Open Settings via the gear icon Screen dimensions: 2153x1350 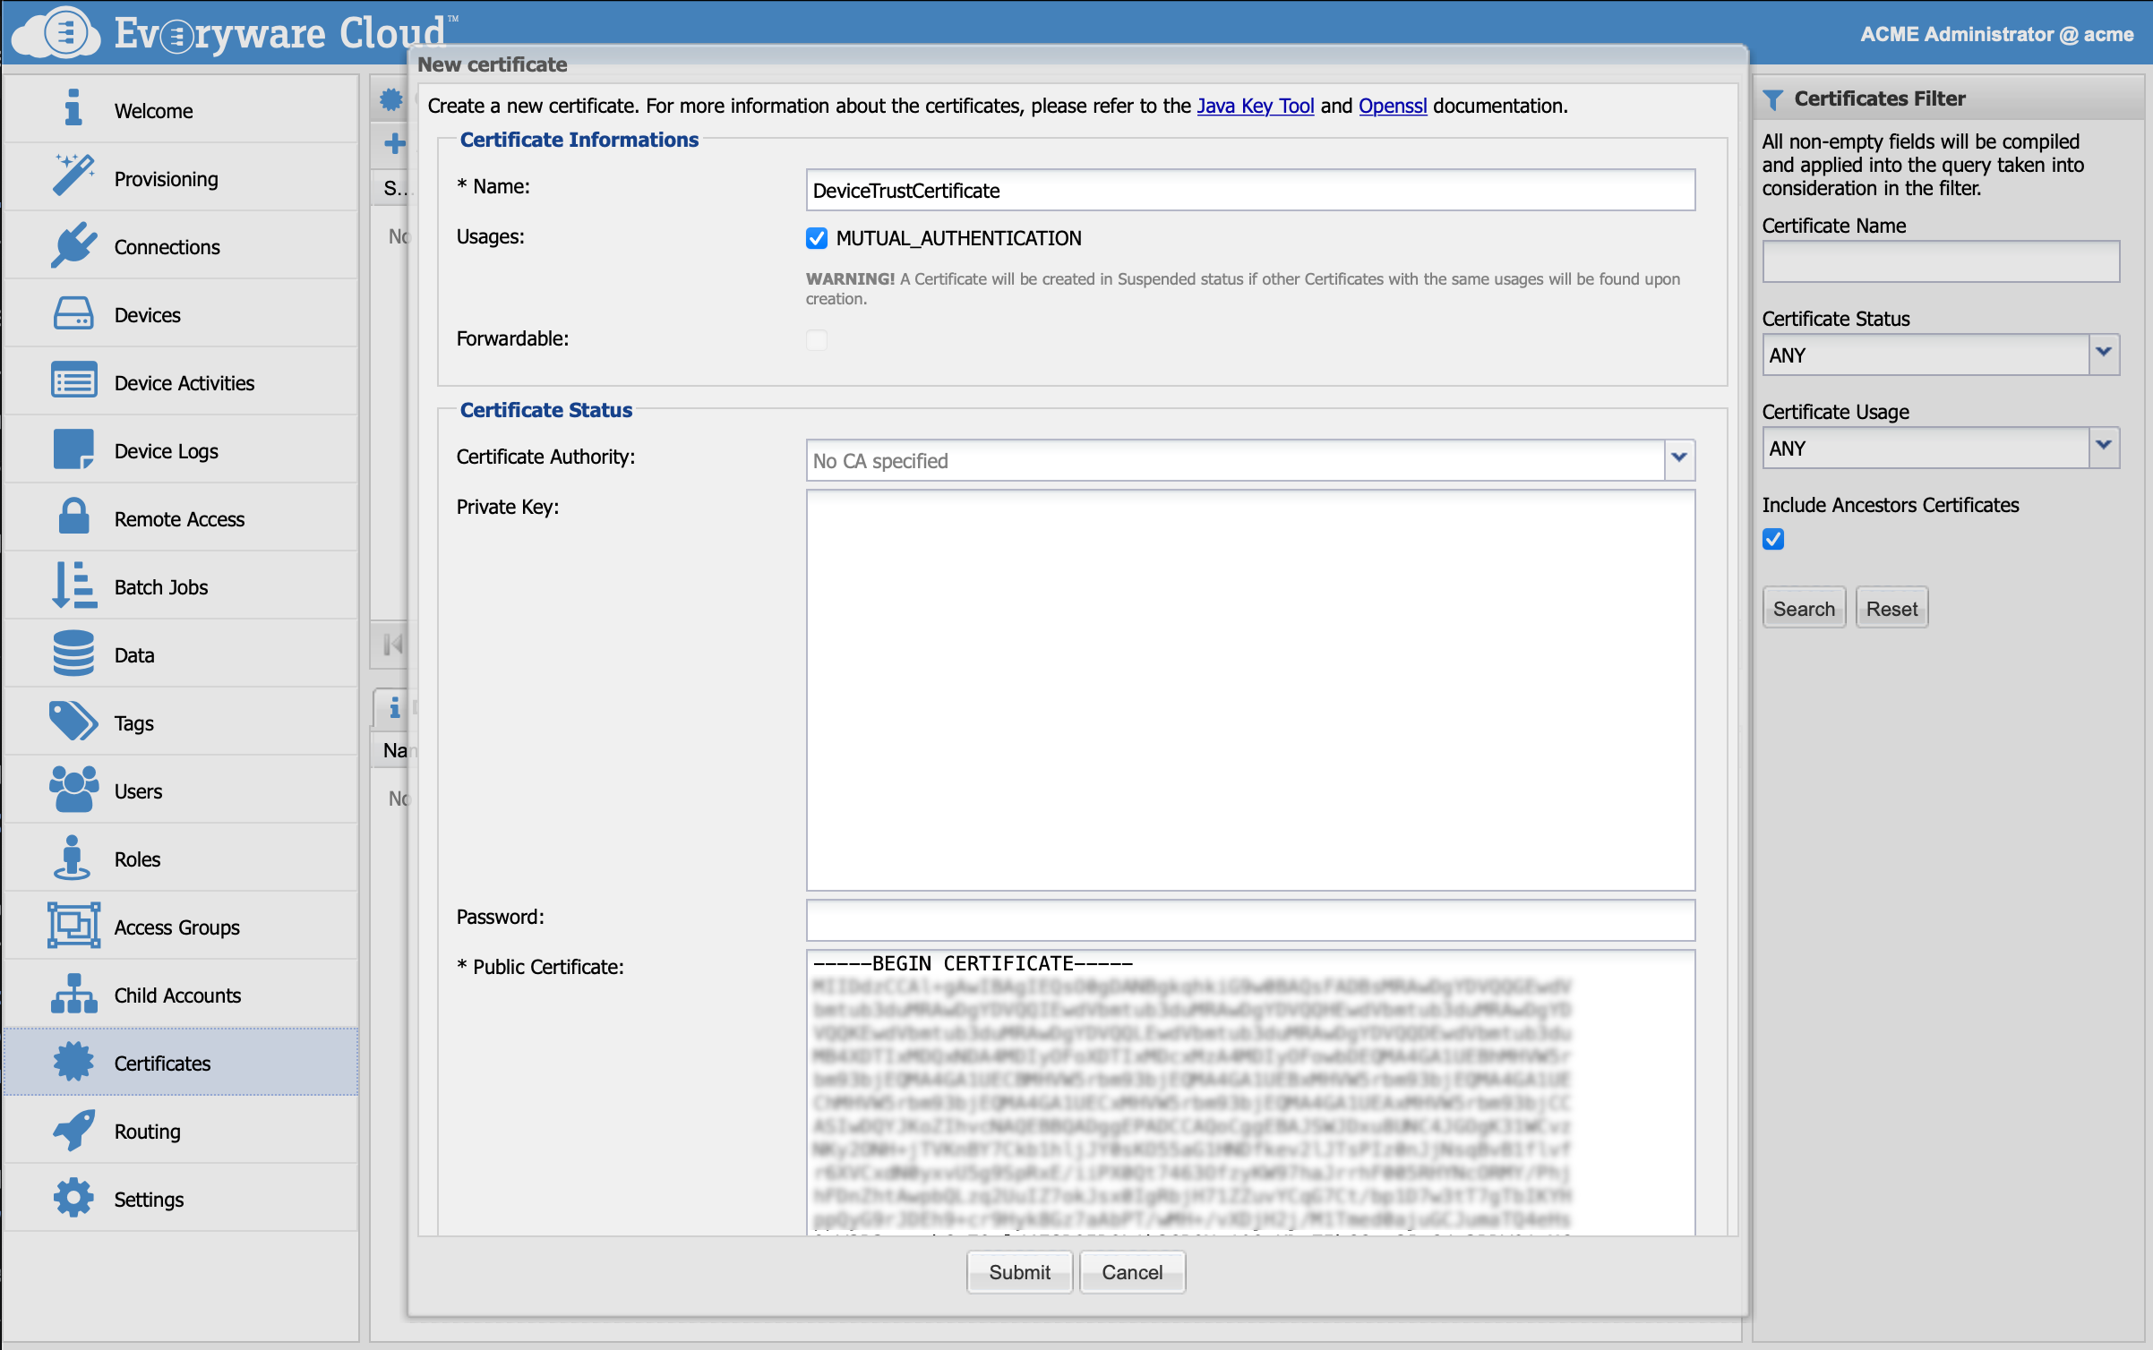pos(73,1198)
